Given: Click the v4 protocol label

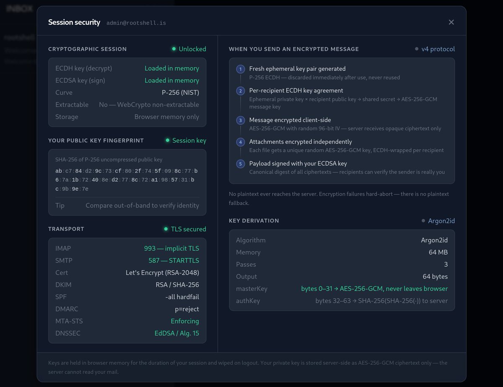Looking at the screenshot, I should [435, 49].
